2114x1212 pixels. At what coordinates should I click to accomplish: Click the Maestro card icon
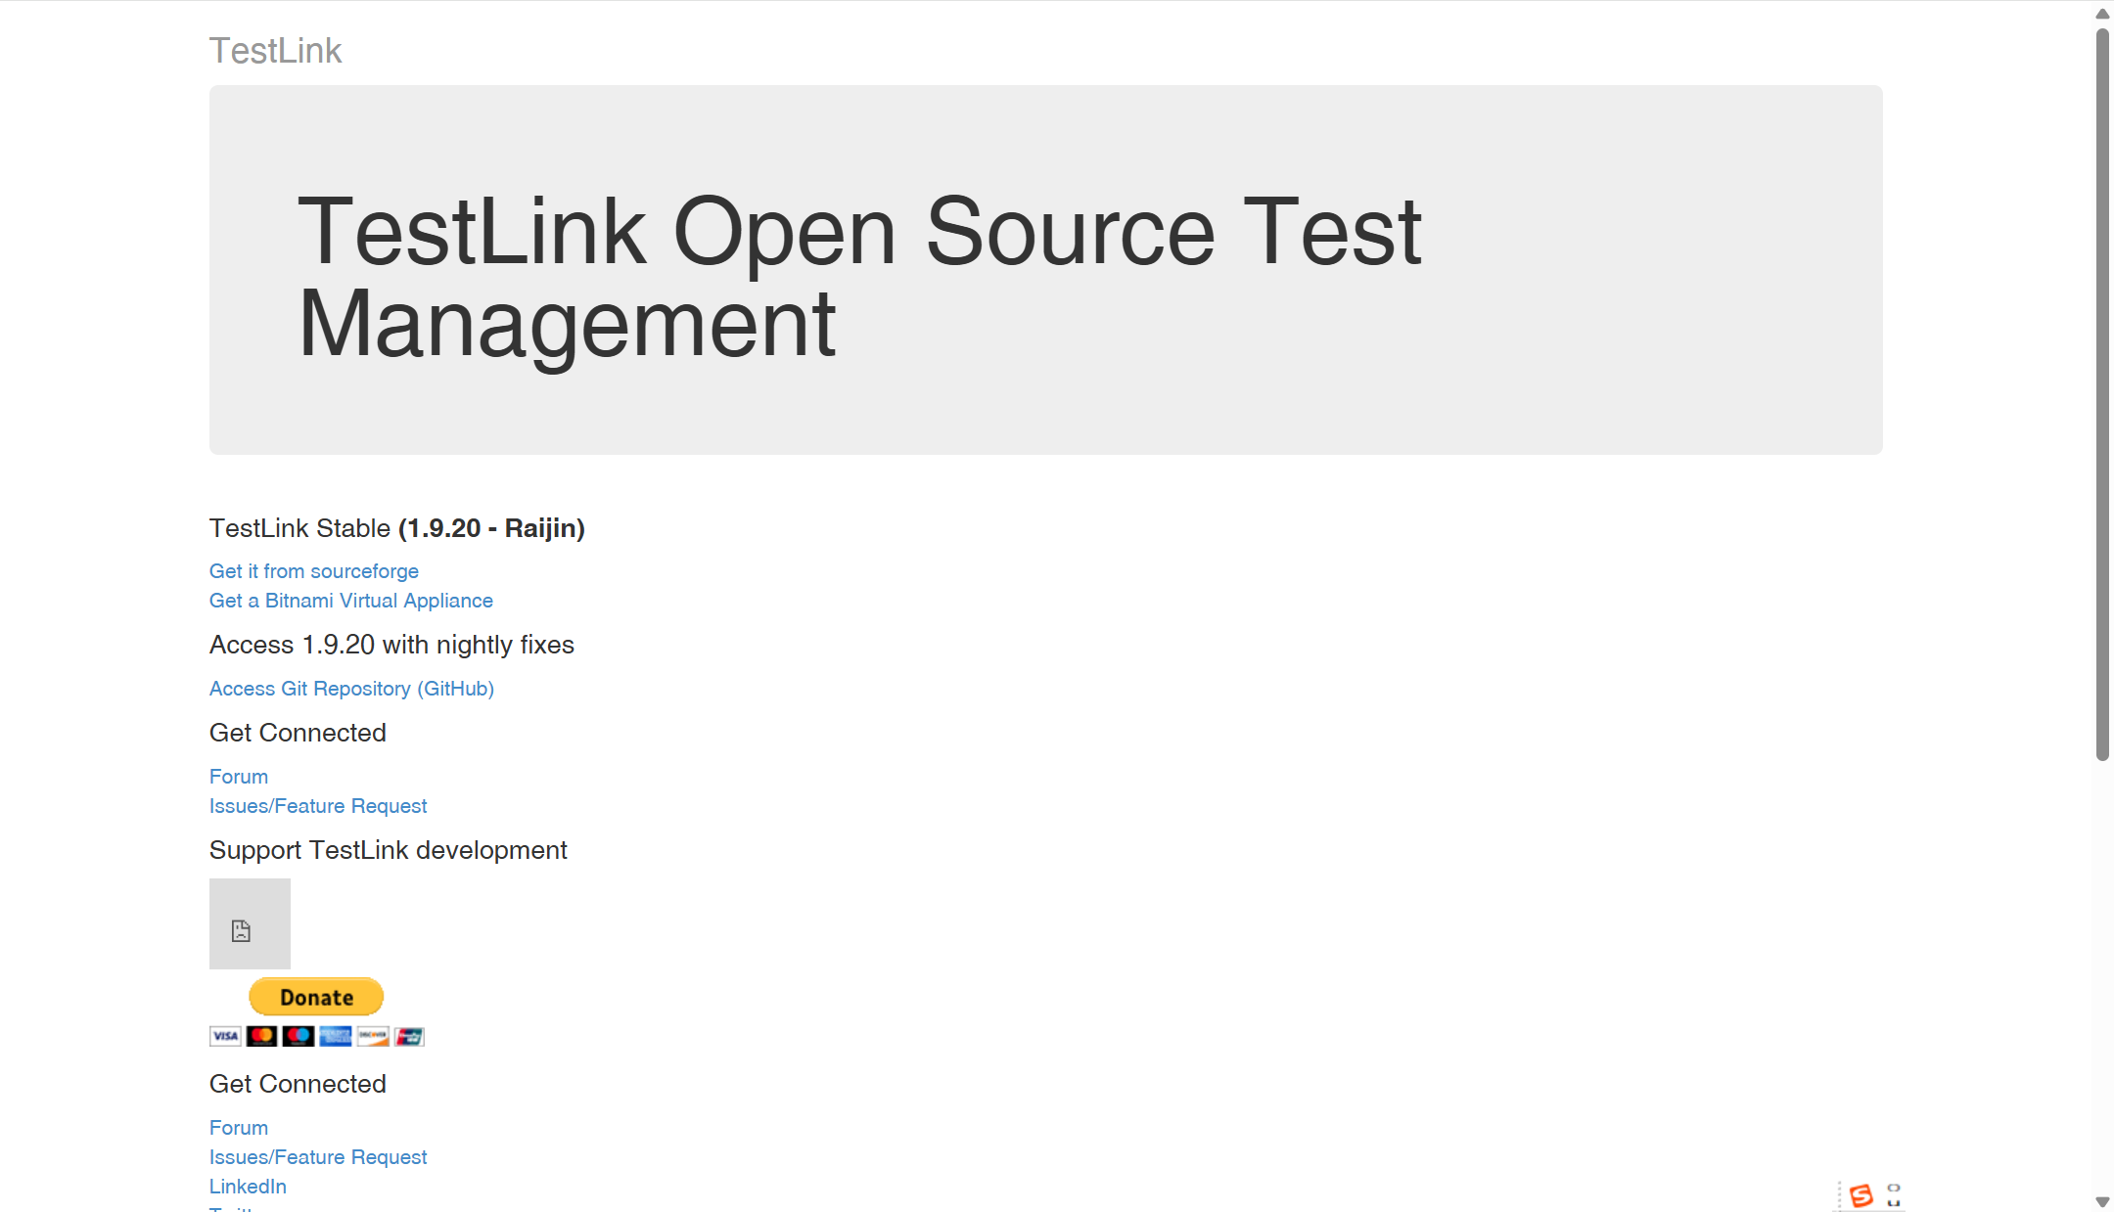click(x=299, y=1036)
